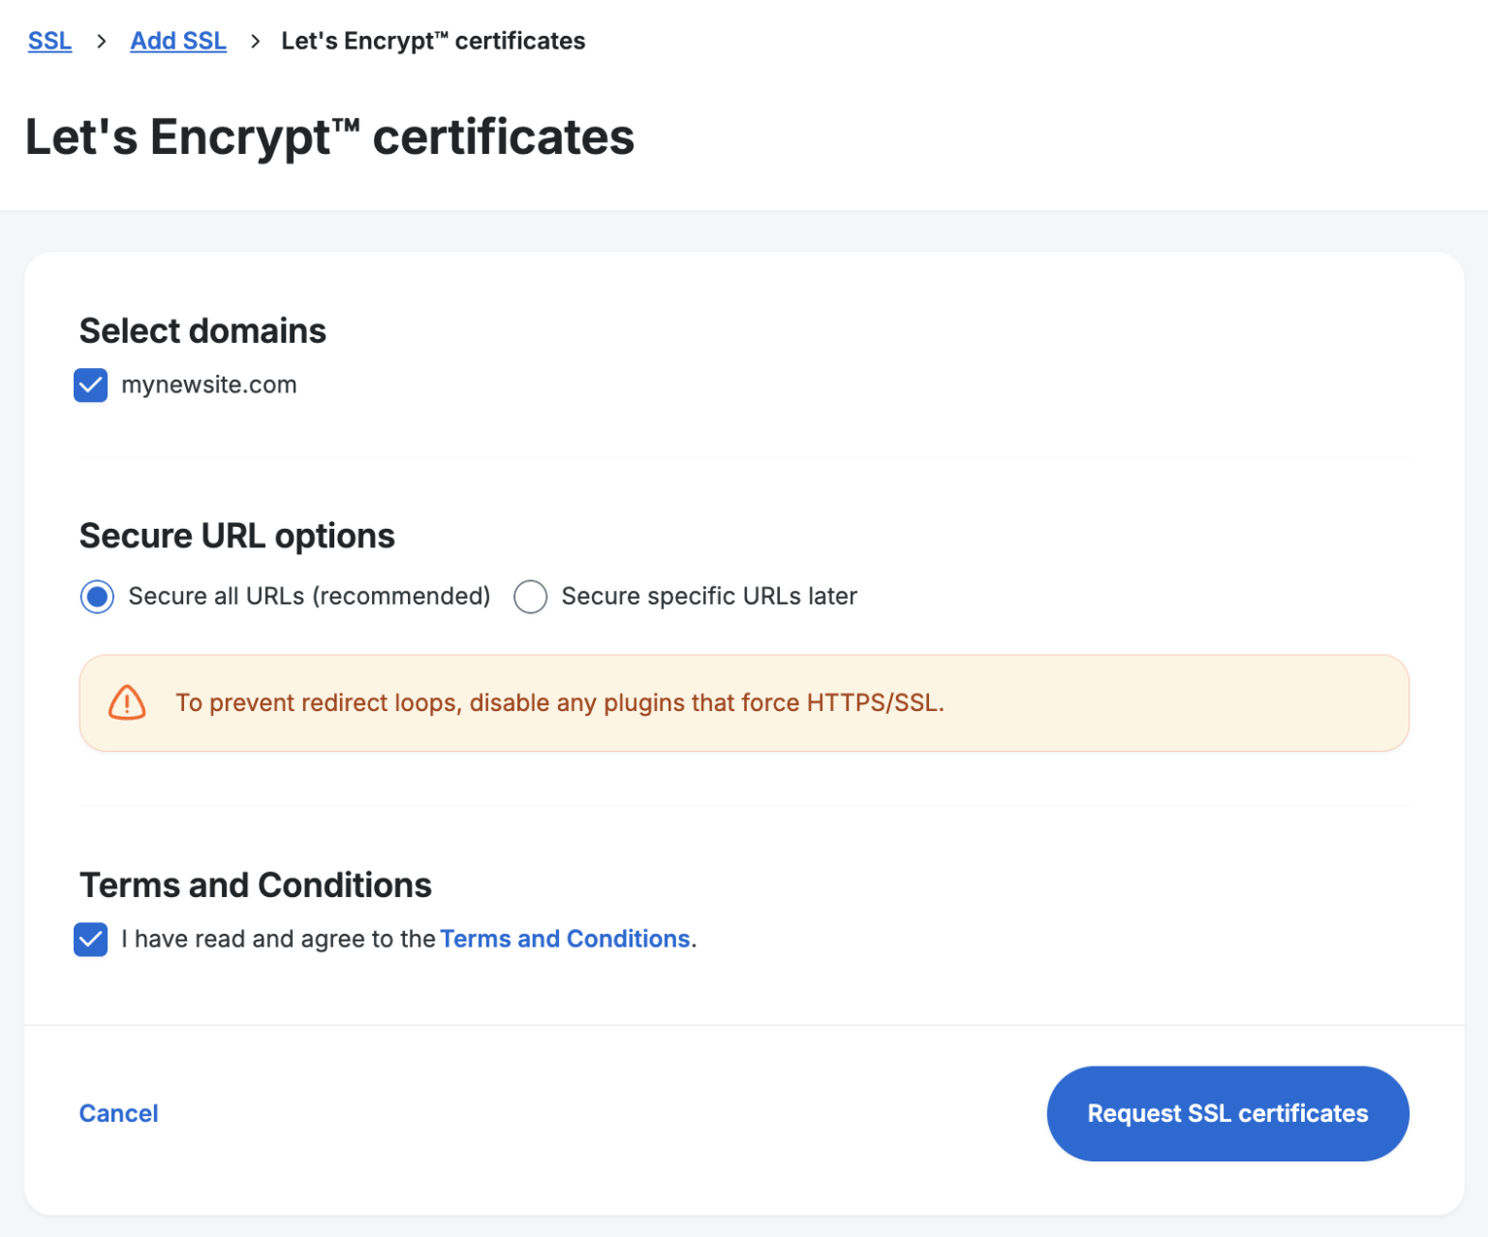Image resolution: width=1488 pixels, height=1237 pixels.
Task: Click the mynewsite.com domain label
Action: click(x=208, y=385)
